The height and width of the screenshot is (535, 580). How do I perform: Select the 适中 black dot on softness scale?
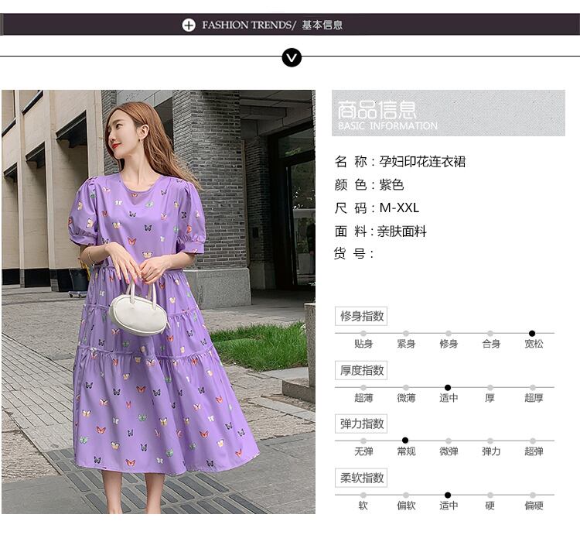448,495
